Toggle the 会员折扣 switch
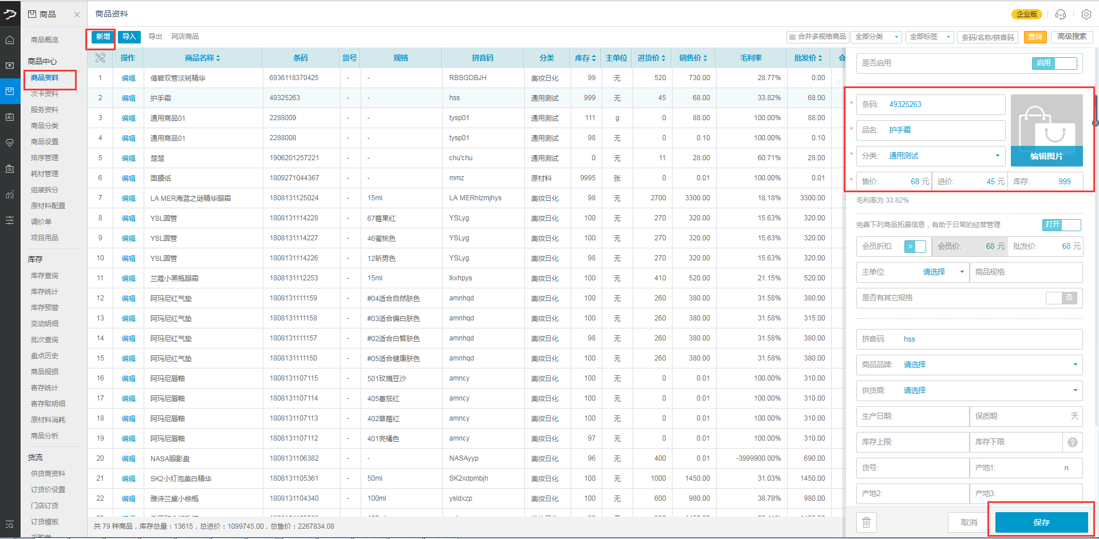 (x=915, y=246)
